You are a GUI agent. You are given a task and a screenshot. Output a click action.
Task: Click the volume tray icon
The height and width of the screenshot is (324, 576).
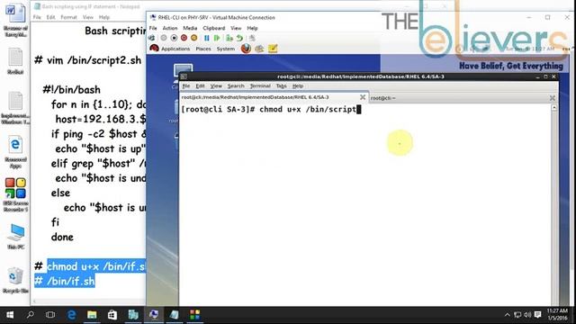527,315
